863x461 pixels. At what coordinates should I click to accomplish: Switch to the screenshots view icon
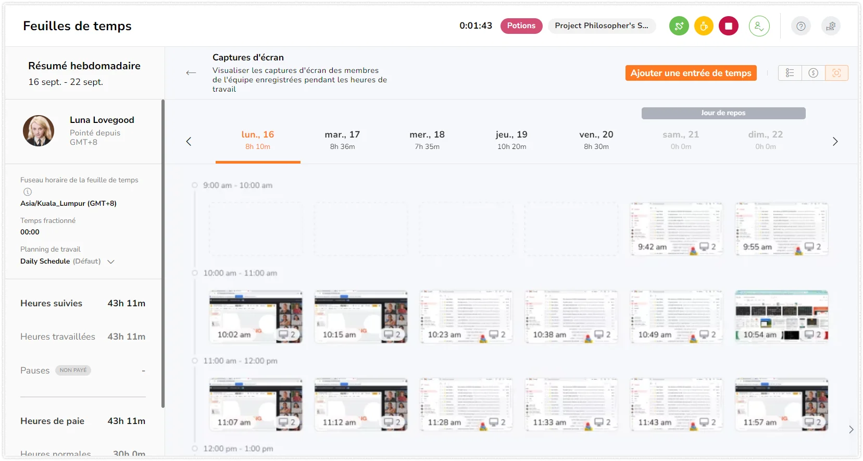click(x=836, y=73)
